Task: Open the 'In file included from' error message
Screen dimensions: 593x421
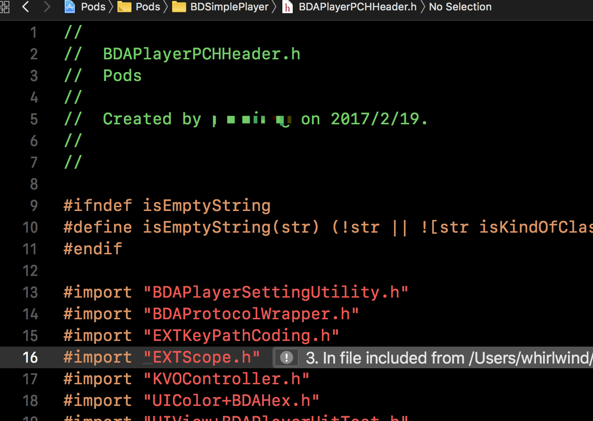Action: coord(449,358)
